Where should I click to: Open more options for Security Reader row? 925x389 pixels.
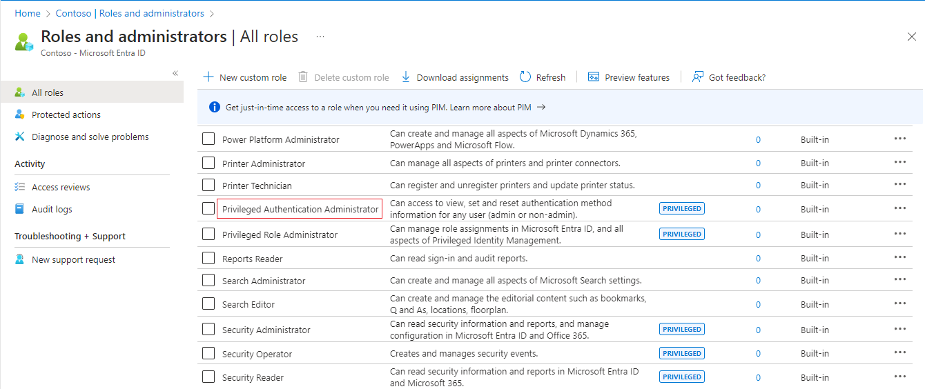900,376
